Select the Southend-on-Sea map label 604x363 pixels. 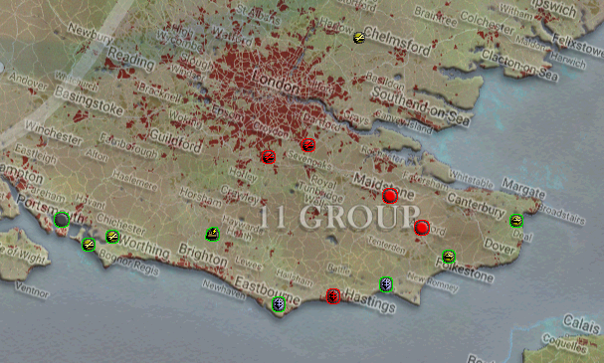[x=421, y=106]
